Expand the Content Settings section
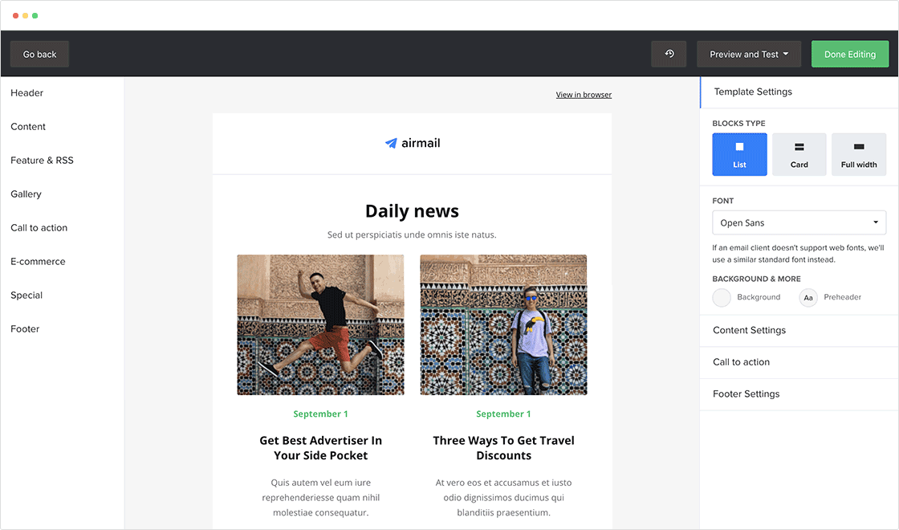Viewport: 899px width, 530px height. pyautogui.click(x=749, y=330)
